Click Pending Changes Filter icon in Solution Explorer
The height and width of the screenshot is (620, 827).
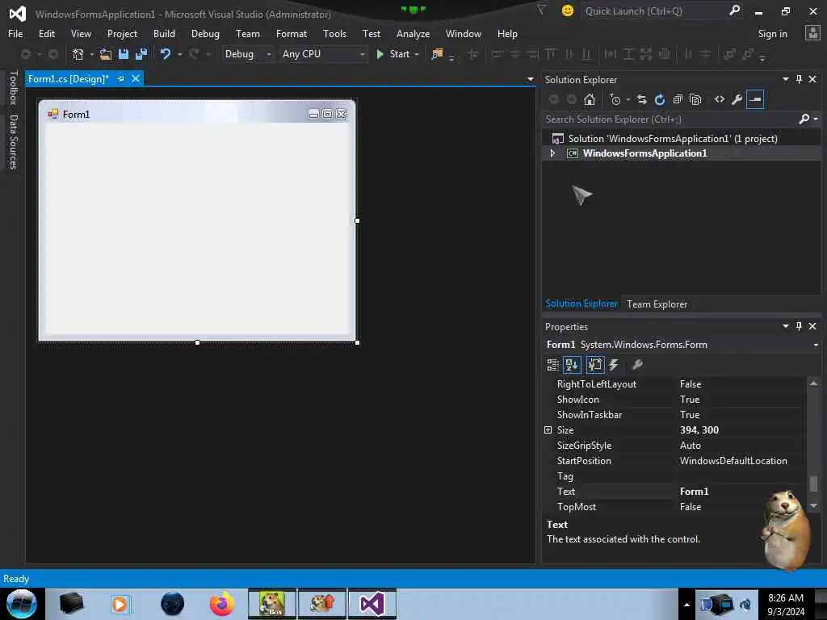click(615, 99)
